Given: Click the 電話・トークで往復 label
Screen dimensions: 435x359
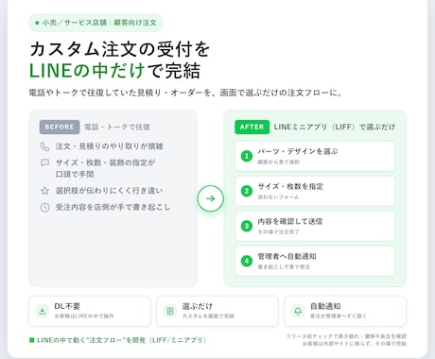Looking at the screenshot, I should pos(117,127).
